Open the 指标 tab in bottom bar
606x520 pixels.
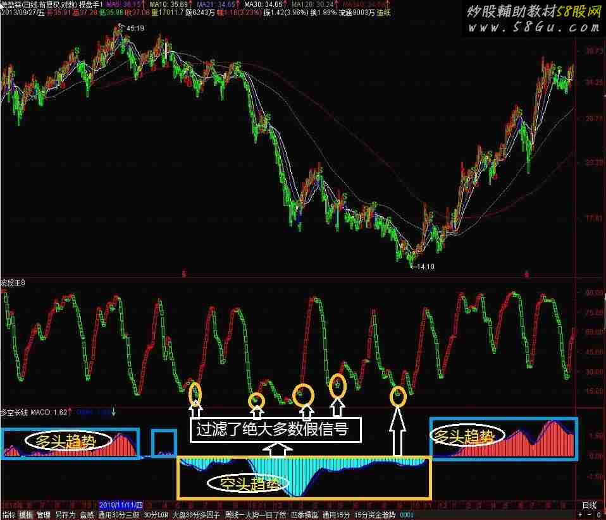coord(8,515)
